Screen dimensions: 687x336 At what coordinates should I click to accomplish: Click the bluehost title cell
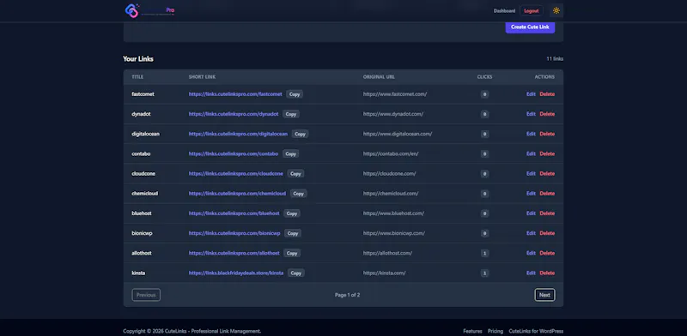pyautogui.click(x=142, y=213)
